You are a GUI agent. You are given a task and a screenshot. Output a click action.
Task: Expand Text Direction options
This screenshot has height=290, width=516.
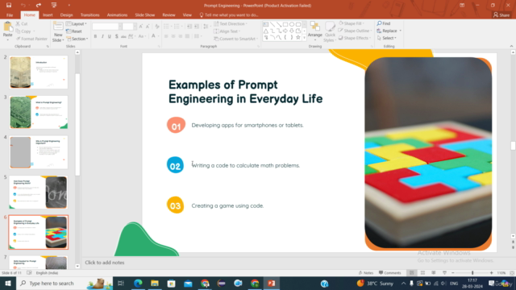click(x=231, y=23)
